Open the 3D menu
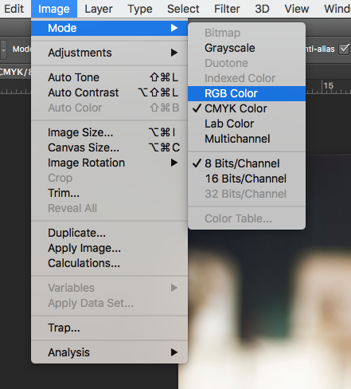 (x=262, y=9)
